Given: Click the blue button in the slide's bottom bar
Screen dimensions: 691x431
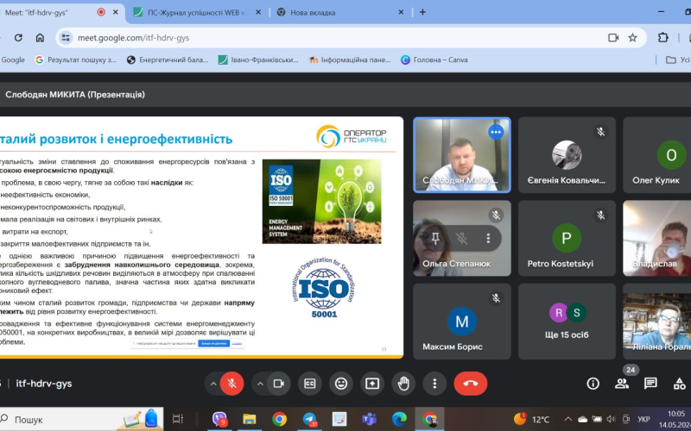Looking at the screenshot, I should pyautogui.click(x=213, y=343).
